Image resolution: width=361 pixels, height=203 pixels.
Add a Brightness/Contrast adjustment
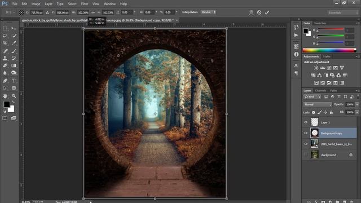(316, 68)
